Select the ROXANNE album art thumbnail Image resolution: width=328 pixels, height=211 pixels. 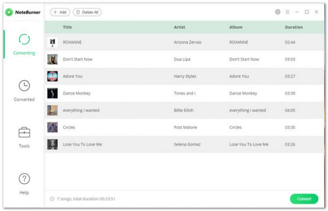pos(52,42)
